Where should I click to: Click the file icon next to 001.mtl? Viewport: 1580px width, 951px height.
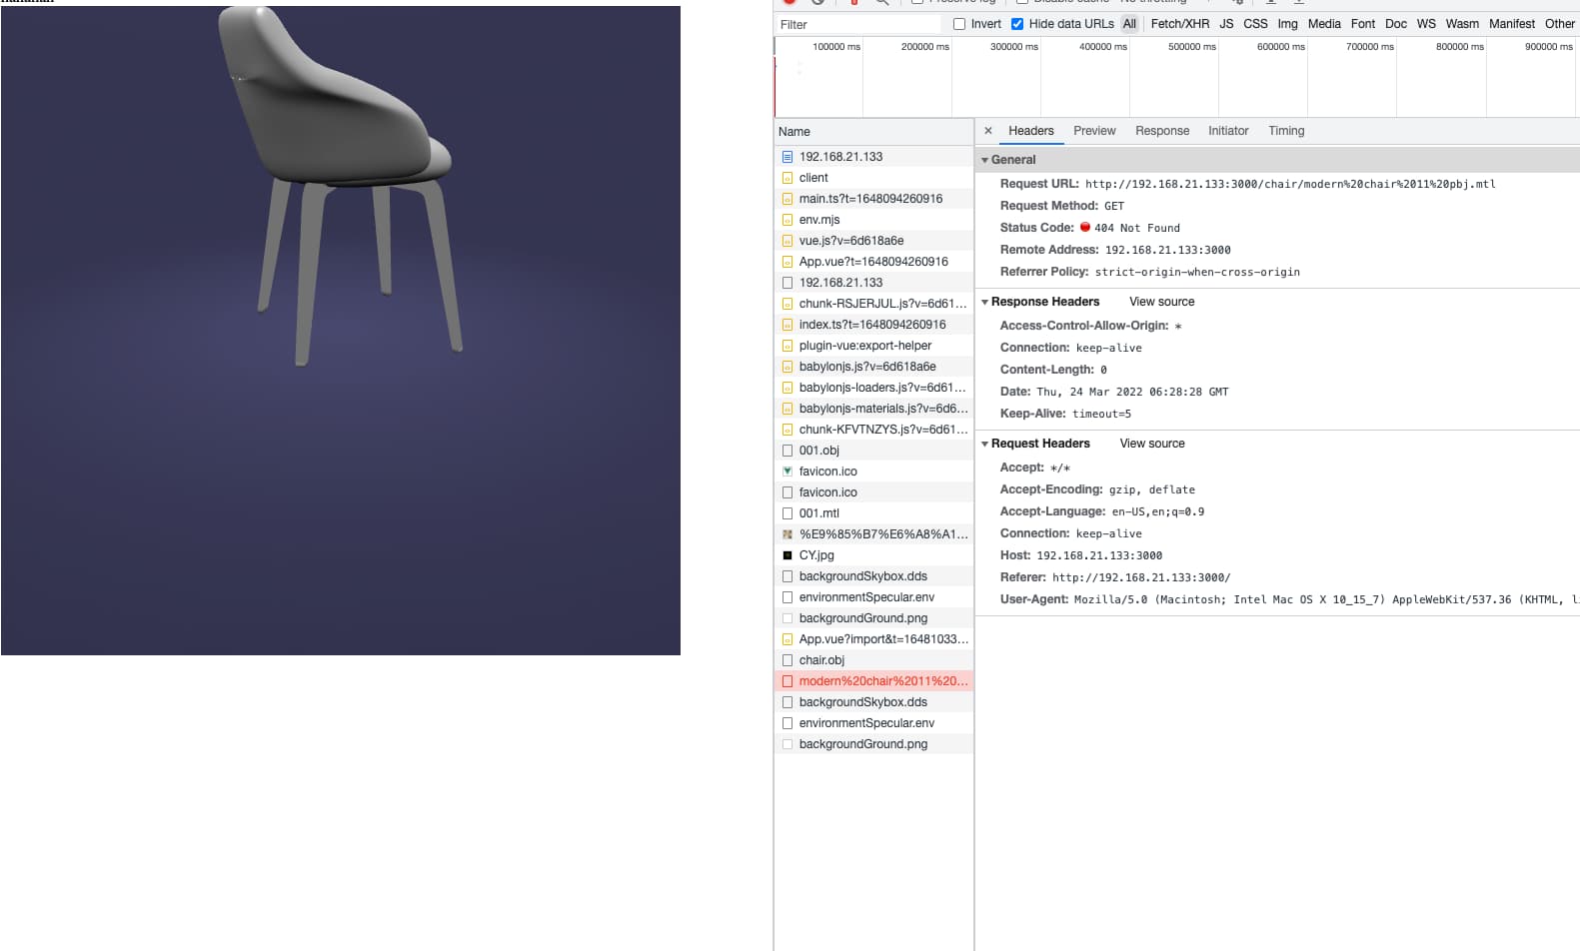(x=788, y=513)
